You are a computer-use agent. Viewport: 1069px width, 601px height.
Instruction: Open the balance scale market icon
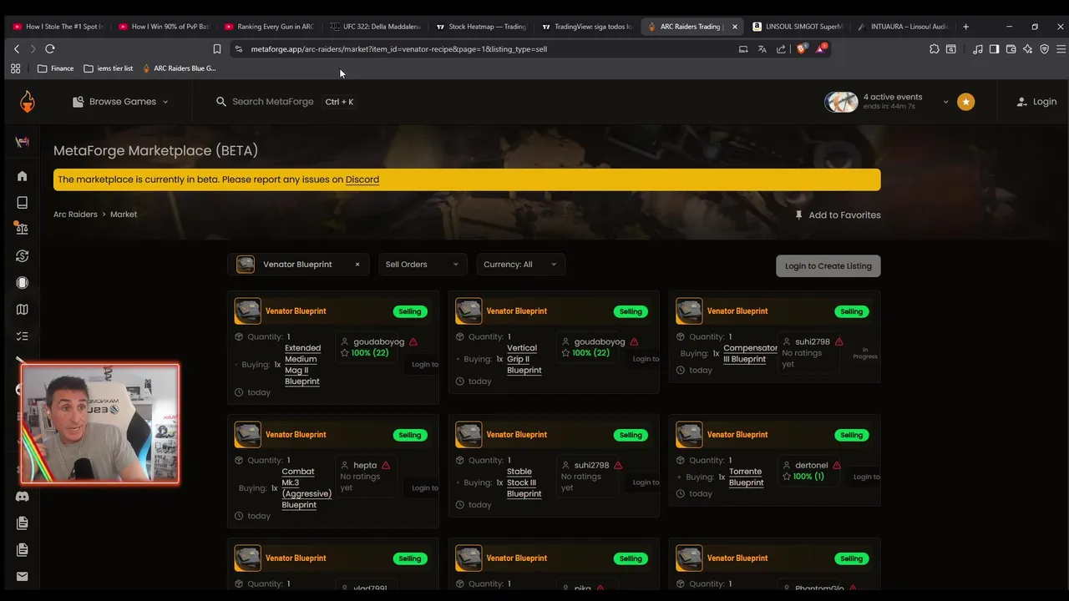click(x=22, y=229)
